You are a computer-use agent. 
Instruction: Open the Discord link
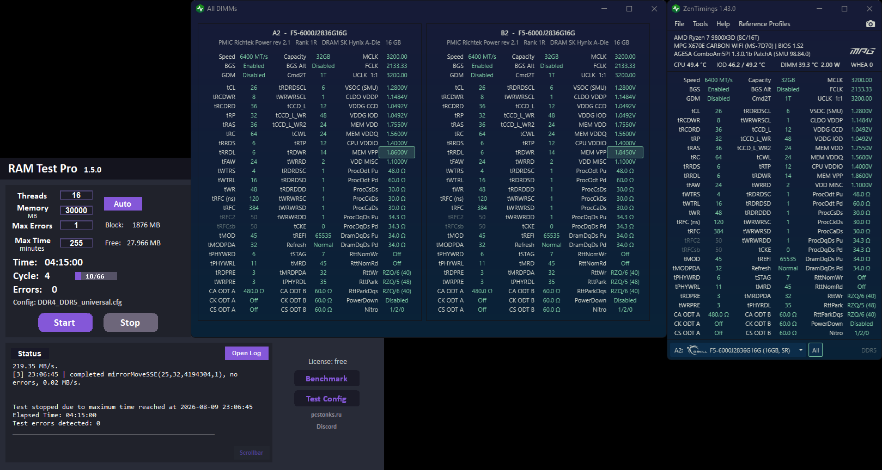pos(326,426)
